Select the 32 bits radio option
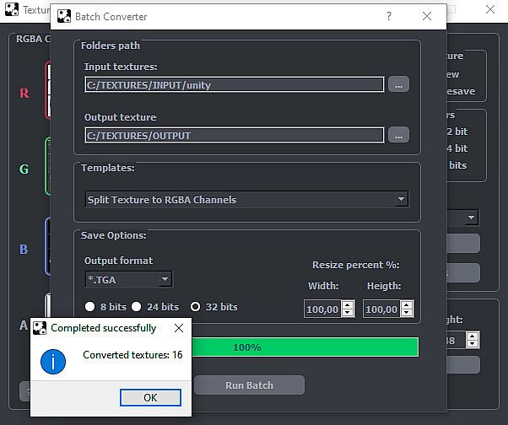The image size is (508, 425). click(x=196, y=307)
